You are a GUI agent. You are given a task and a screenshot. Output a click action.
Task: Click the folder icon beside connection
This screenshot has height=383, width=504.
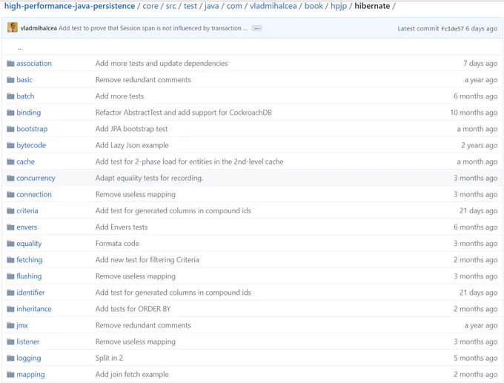pyautogui.click(x=10, y=194)
